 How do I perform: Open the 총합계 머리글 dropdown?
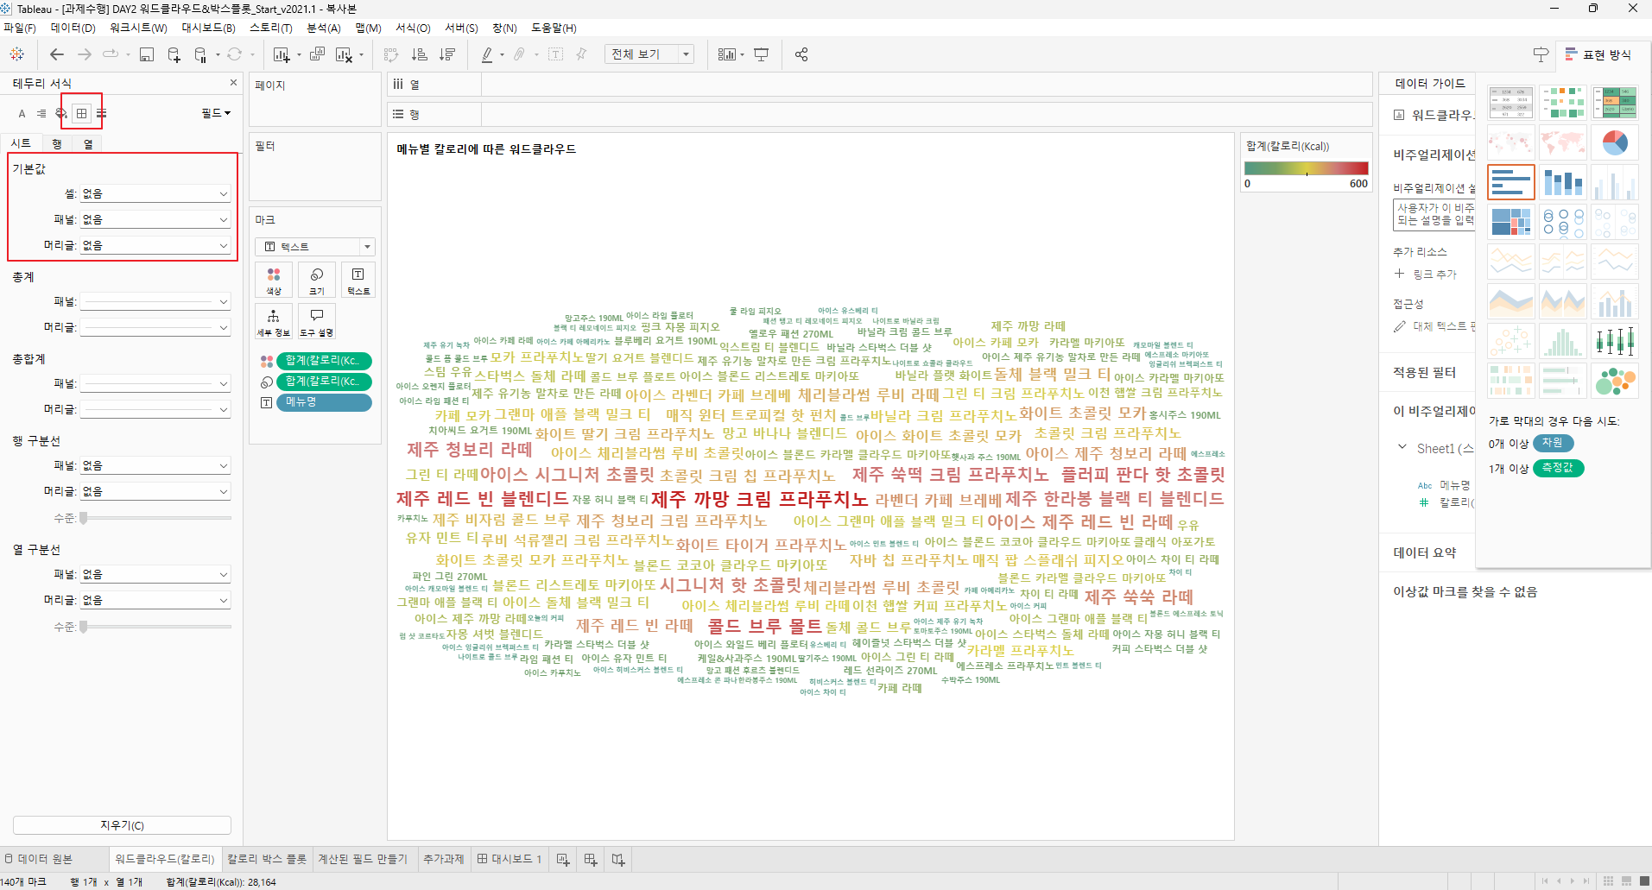[x=155, y=409]
